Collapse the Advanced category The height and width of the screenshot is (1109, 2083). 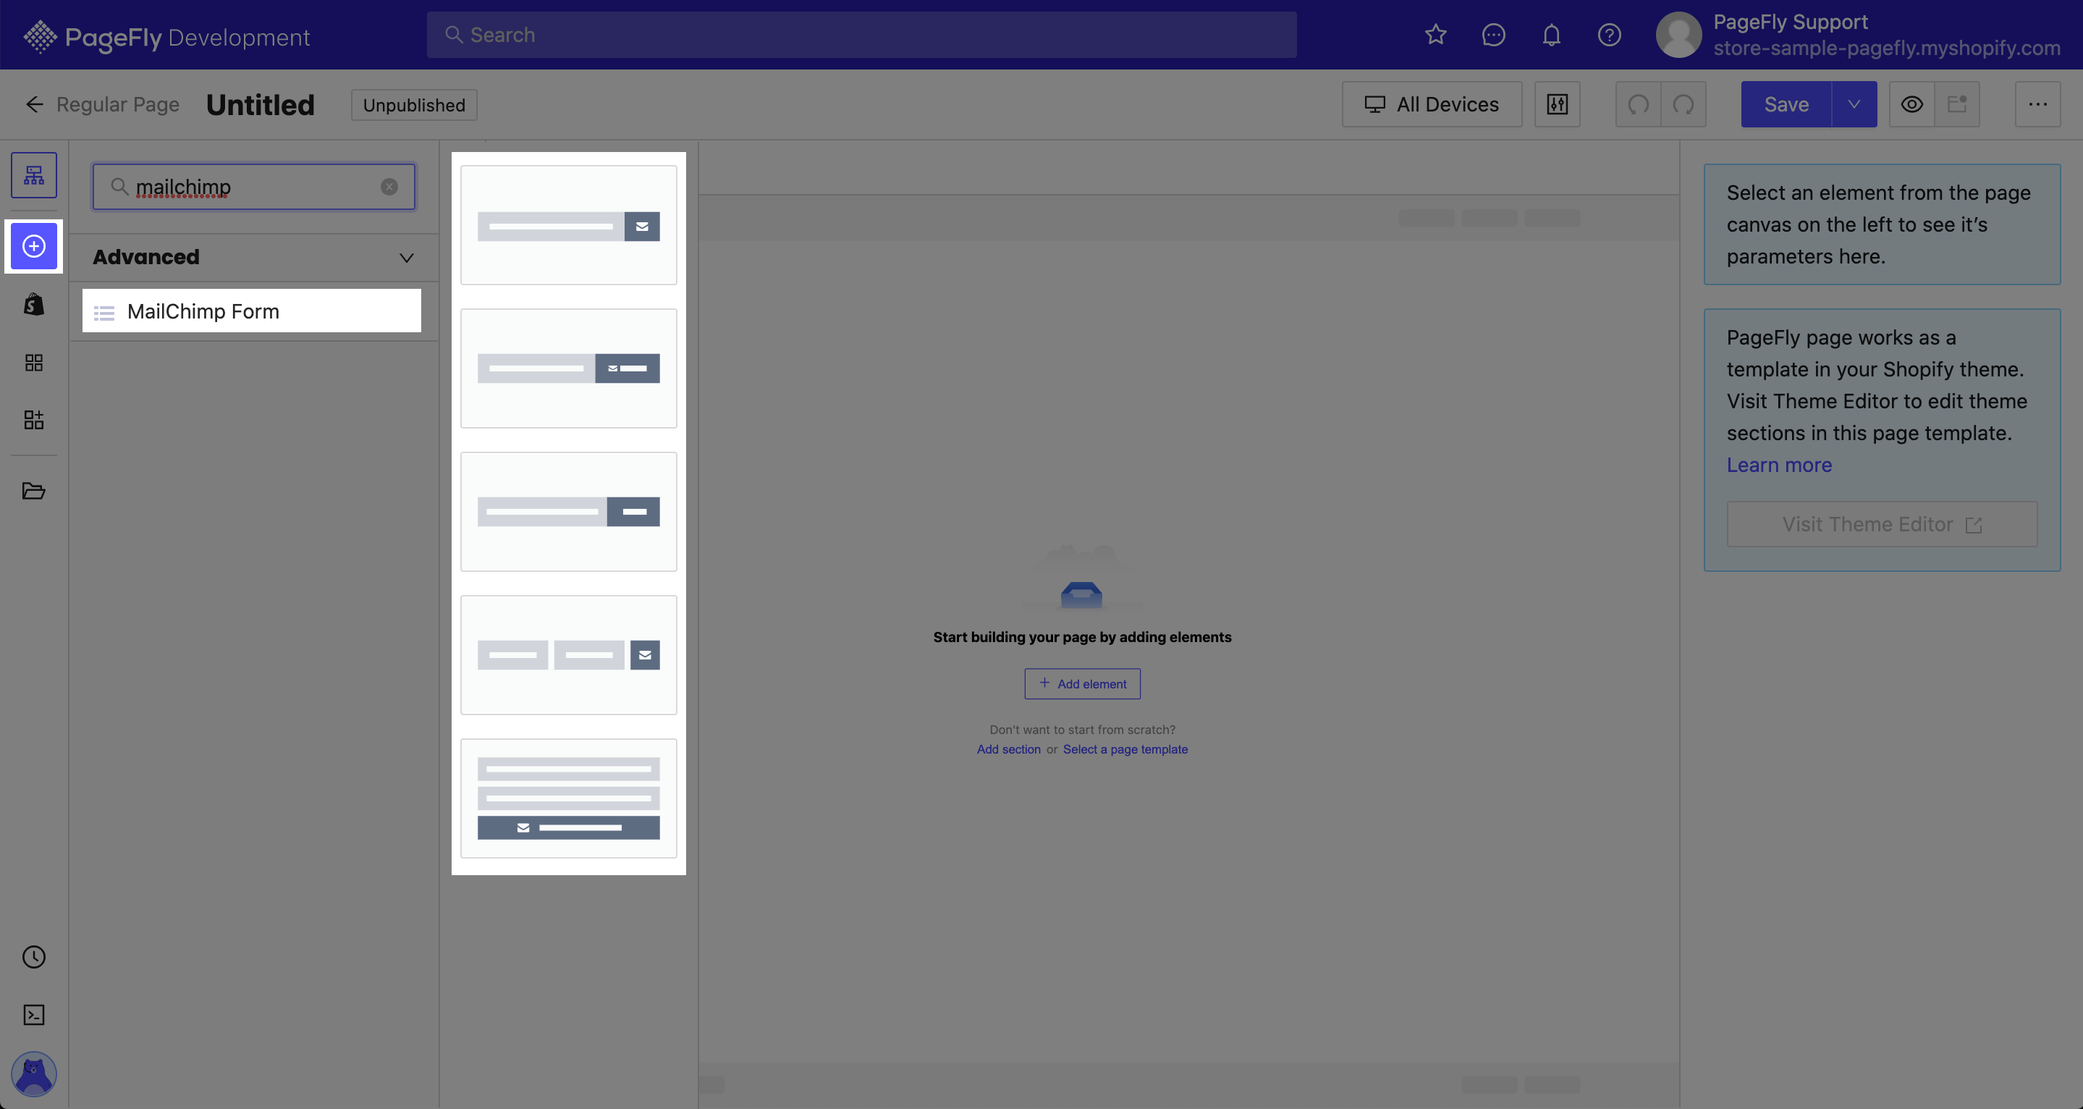point(407,257)
